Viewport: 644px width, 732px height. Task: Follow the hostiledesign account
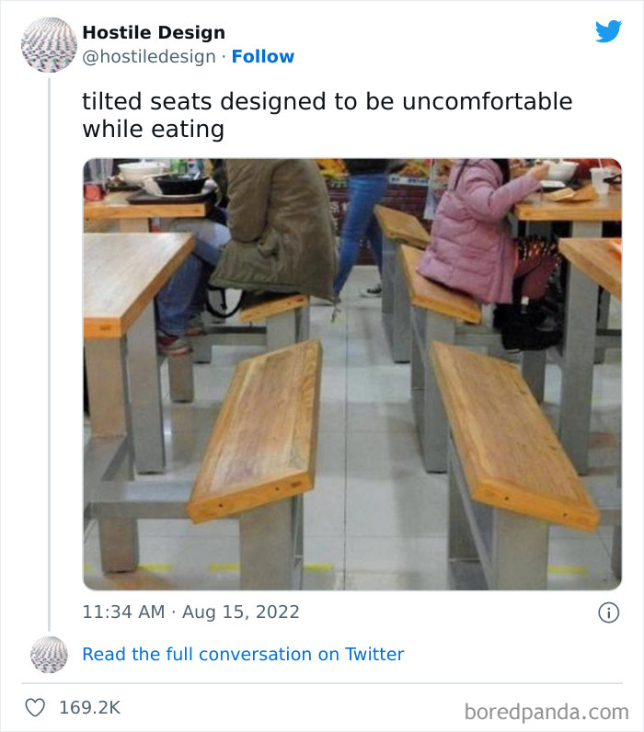coord(263,56)
